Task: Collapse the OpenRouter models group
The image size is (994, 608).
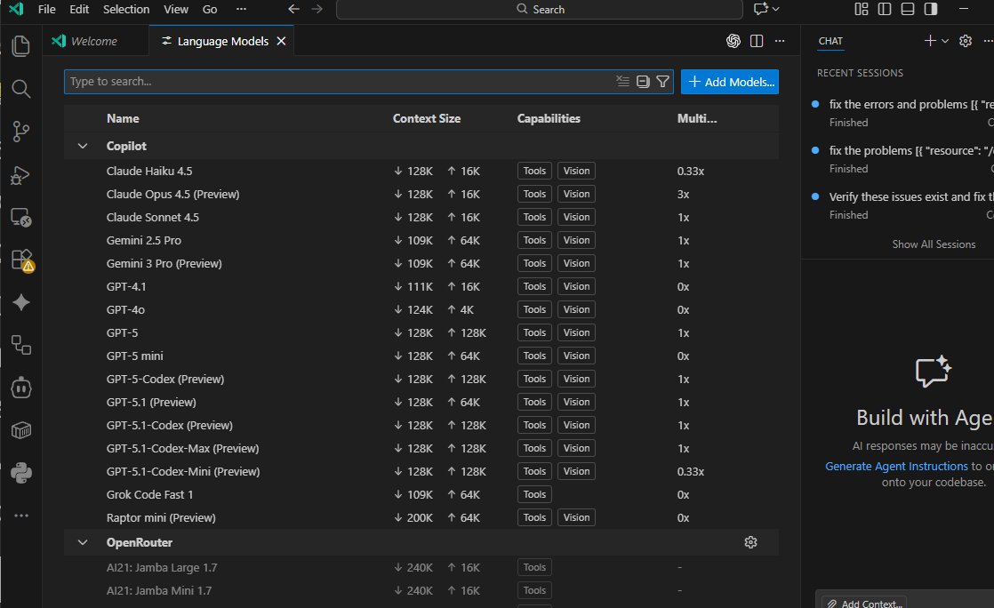Action: point(83,543)
